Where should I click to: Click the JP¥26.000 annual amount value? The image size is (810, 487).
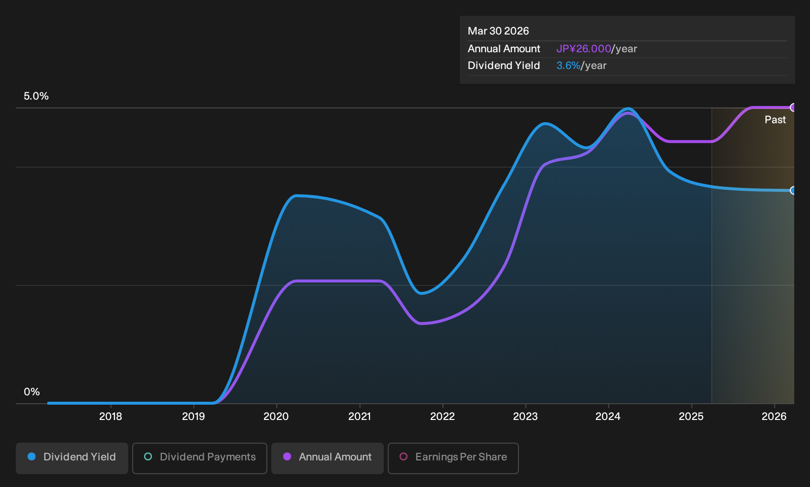pos(584,49)
